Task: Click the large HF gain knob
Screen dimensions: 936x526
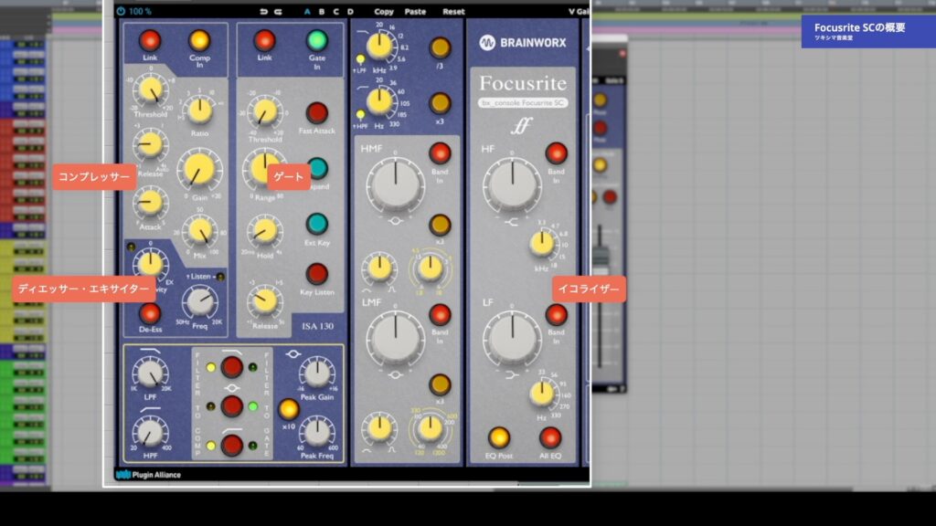Action: [512, 184]
